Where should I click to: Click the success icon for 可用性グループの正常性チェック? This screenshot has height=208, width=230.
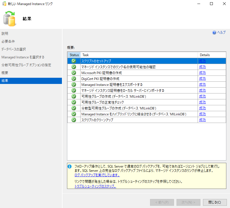(x=73, y=102)
